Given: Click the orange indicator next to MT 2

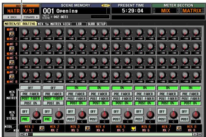Looking at the screenshot, I should coord(8,39).
